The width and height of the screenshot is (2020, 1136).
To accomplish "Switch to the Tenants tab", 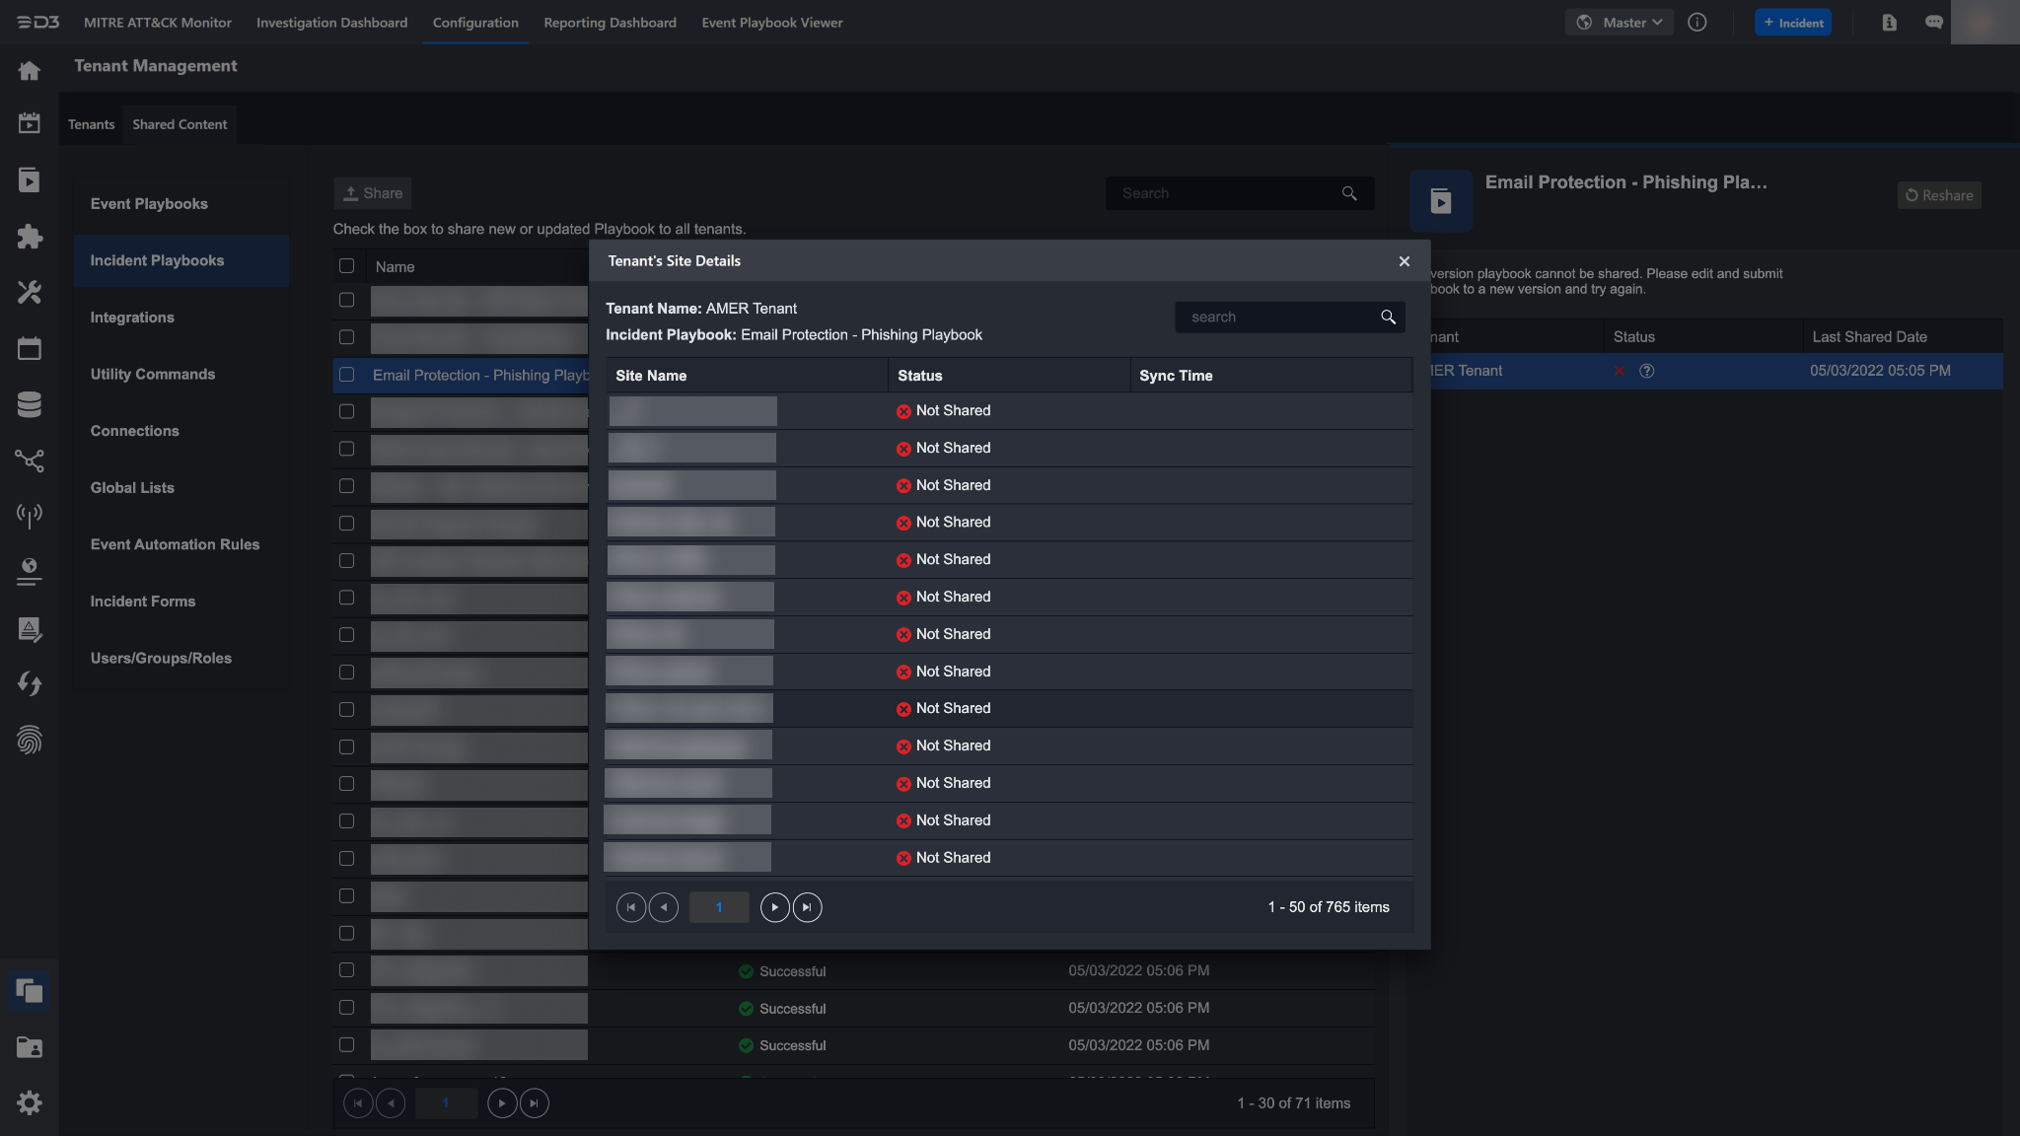I will point(91,124).
